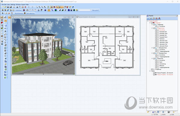
Task: Select Neues Projekt2 3D-Ansicht in Views
Action: 165,75
